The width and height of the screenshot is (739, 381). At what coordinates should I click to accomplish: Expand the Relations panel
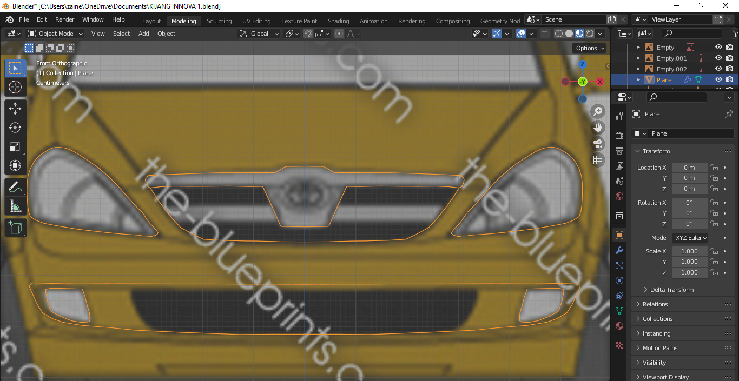(683, 304)
